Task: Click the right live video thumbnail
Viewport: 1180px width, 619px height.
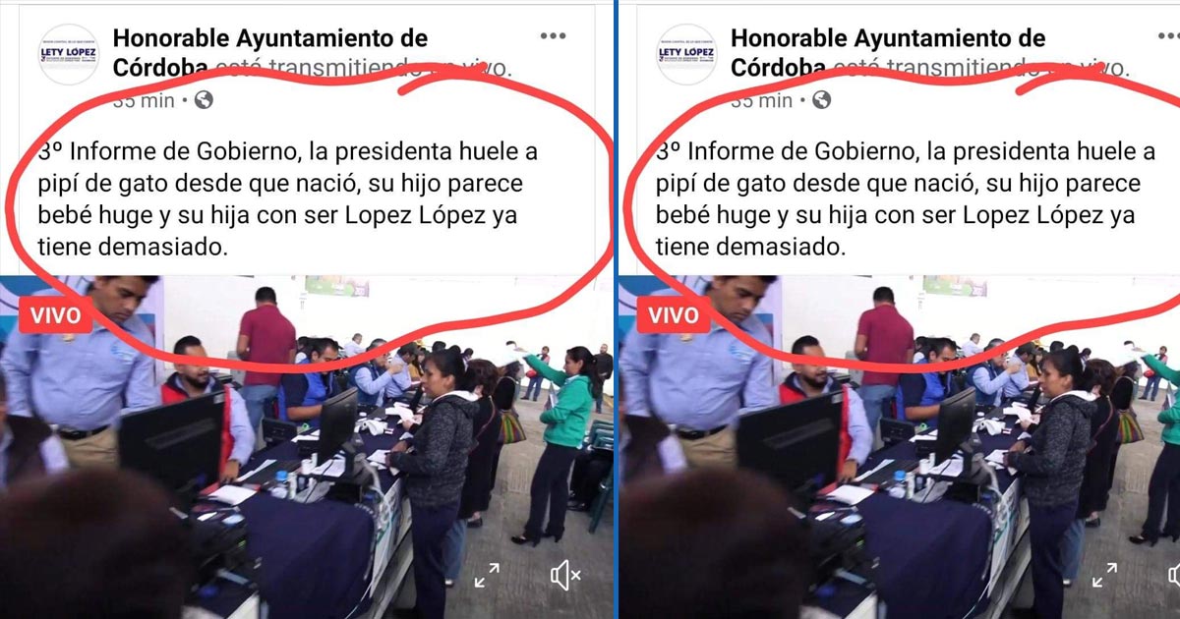Action: tap(899, 447)
